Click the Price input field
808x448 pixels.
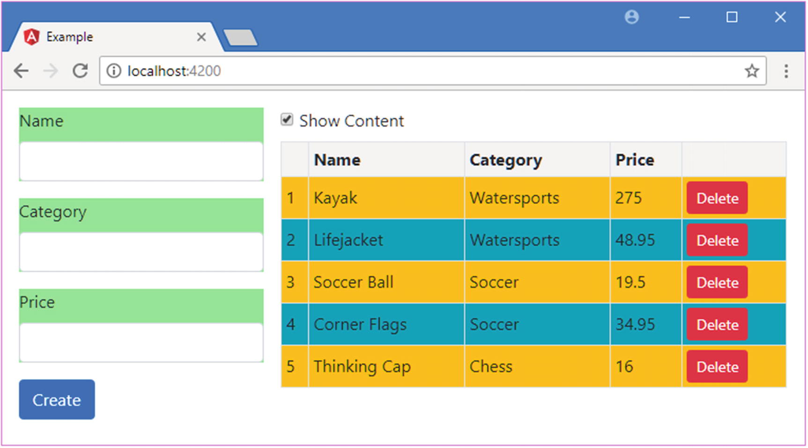tap(141, 342)
